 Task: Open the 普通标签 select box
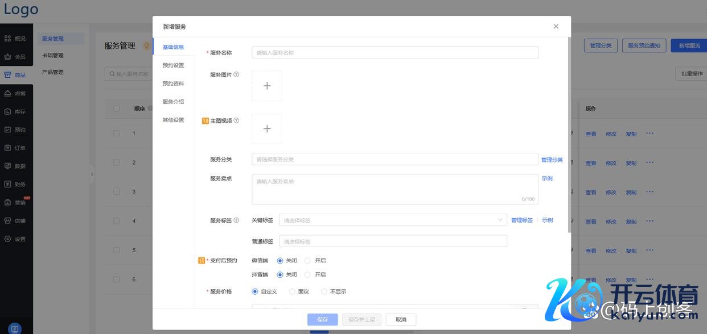click(x=393, y=241)
